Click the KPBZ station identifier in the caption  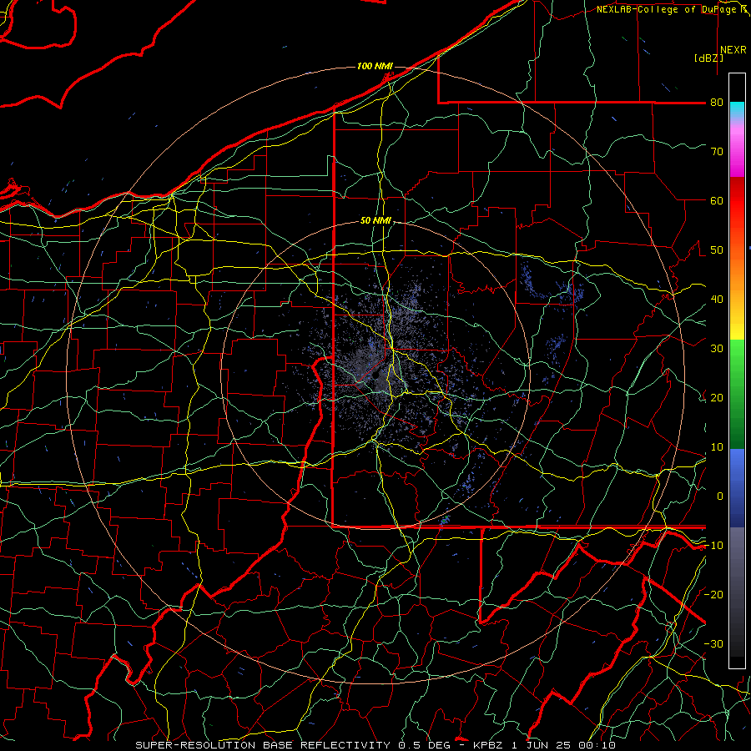tap(487, 745)
